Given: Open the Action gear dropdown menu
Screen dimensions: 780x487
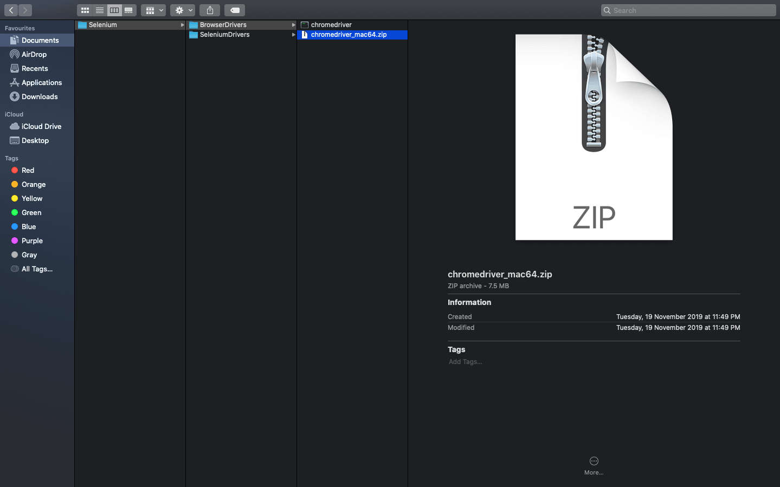Looking at the screenshot, I should coord(183,10).
